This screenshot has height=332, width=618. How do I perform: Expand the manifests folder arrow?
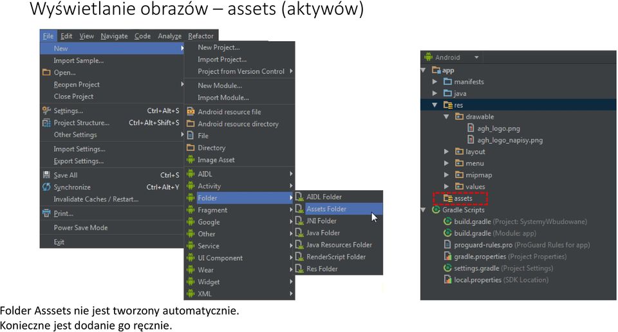(x=435, y=82)
